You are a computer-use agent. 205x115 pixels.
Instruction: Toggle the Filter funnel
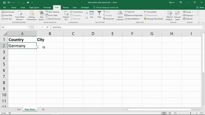pyautogui.click(x=99, y=15)
